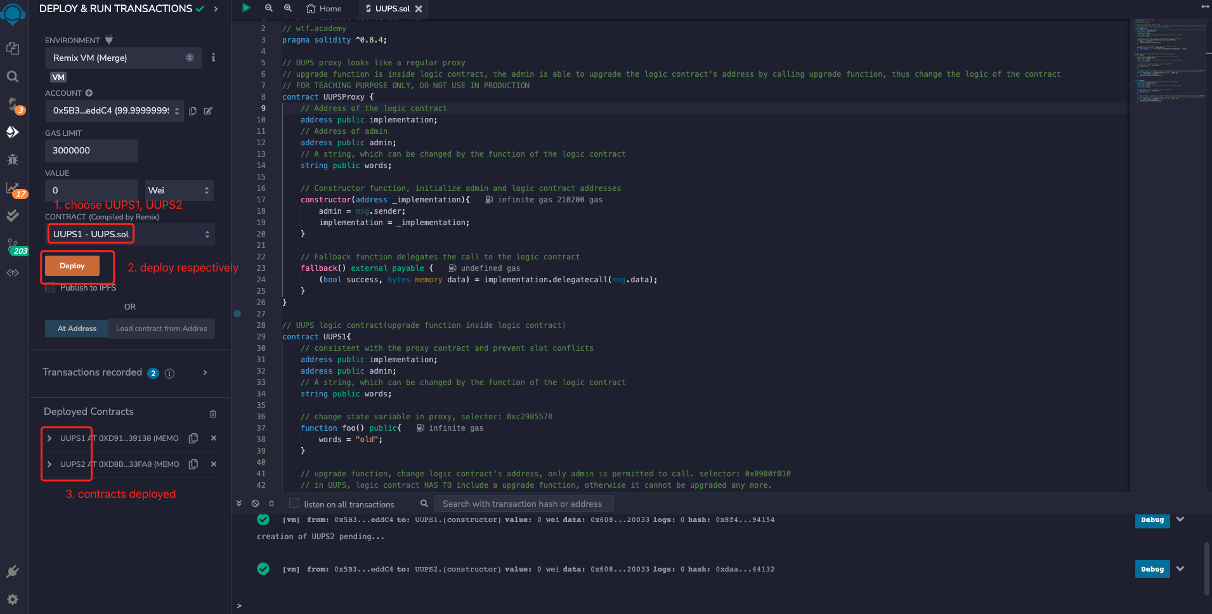Toggle the Publish to IPFS checkbox
This screenshot has height=614, width=1212.
click(x=50, y=288)
